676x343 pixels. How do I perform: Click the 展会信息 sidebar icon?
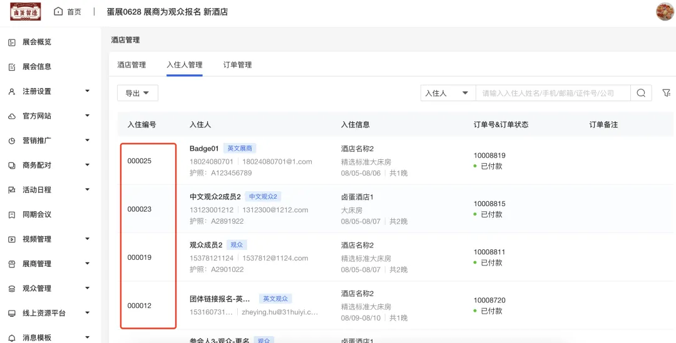(11, 67)
